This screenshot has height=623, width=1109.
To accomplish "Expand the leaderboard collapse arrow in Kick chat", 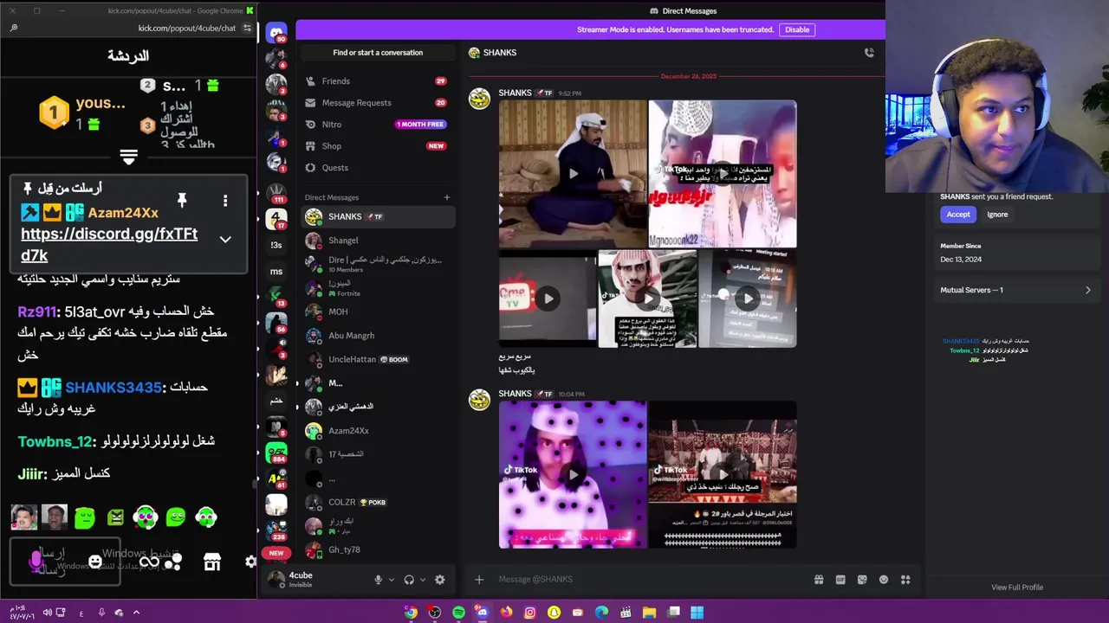I will pos(128,157).
